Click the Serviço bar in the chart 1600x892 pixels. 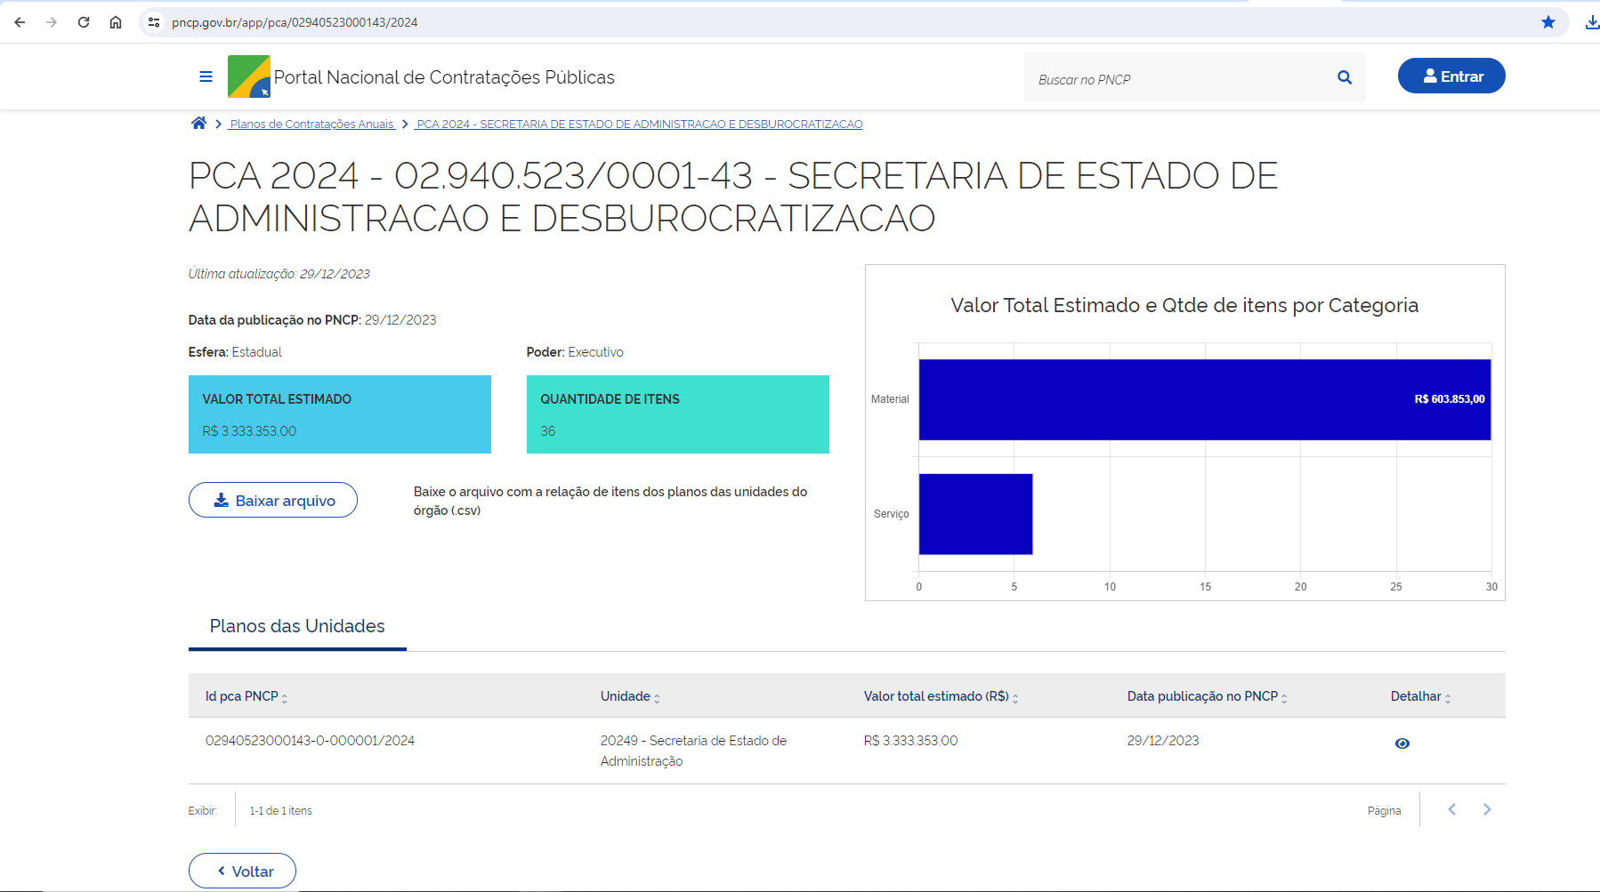click(975, 514)
